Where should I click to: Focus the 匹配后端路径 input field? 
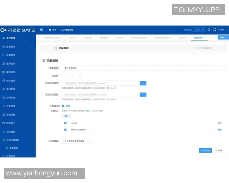100,95
